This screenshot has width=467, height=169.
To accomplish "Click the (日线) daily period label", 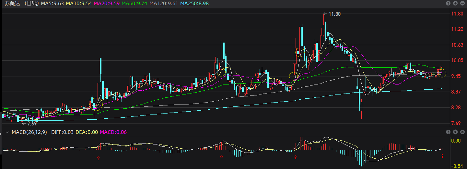I will tap(31, 4).
